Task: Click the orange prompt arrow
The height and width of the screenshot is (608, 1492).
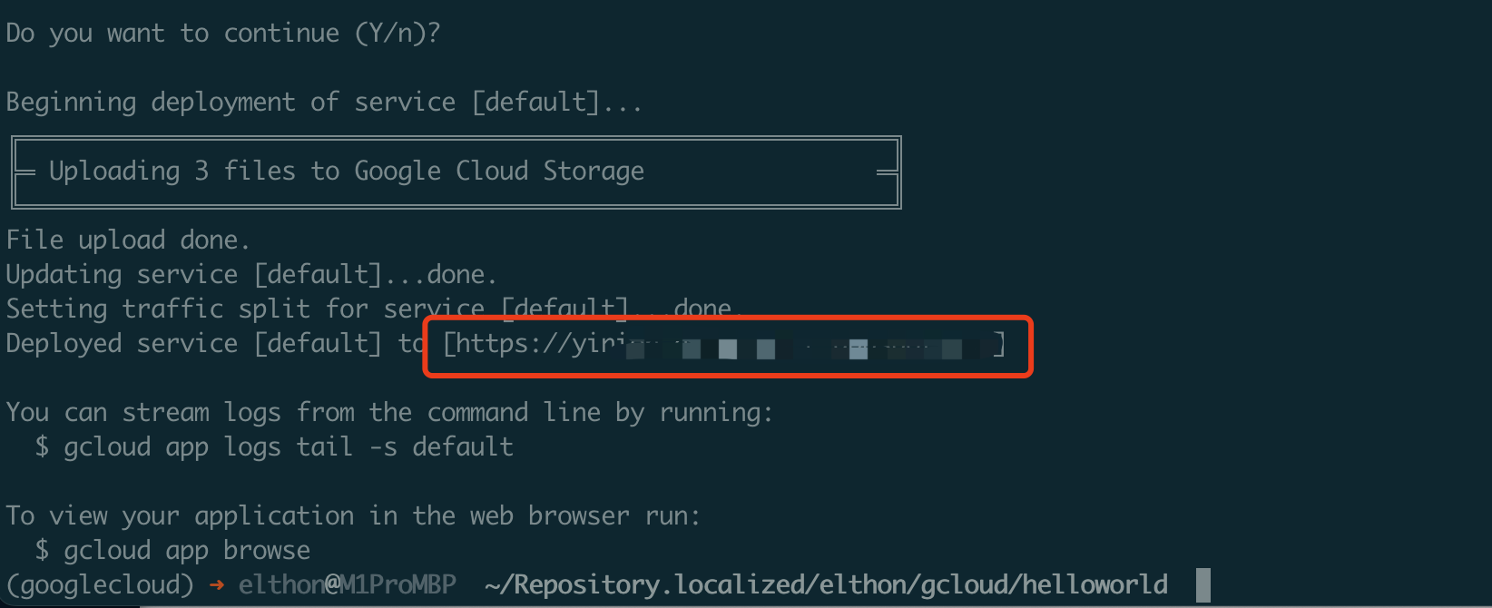Action: click(217, 585)
